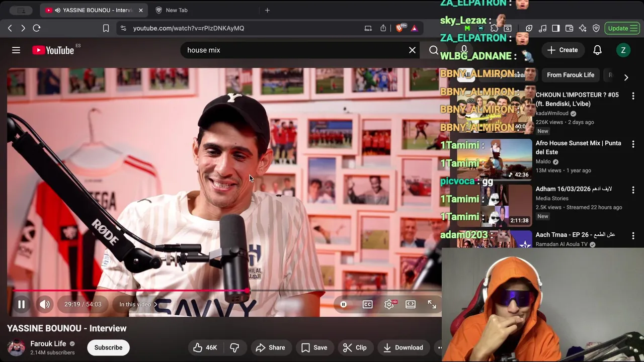Screen dimensions: 644x362
Task: Open the Brave Wallet icon
Action: click(569, 28)
